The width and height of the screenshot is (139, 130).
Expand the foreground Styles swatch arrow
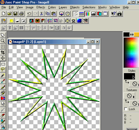pos(134,77)
